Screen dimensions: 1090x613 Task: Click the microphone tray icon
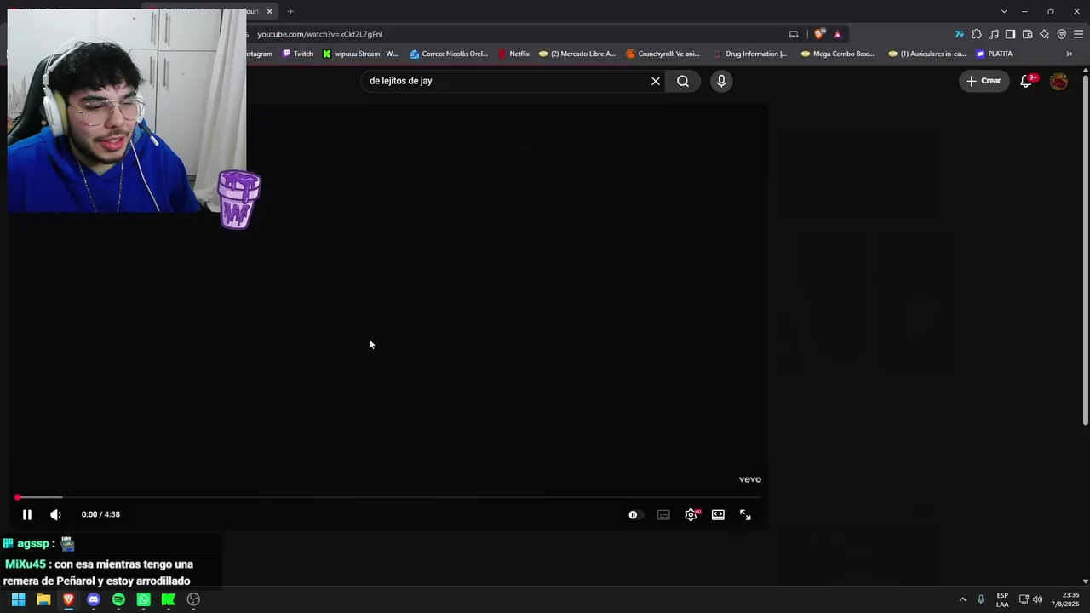[x=981, y=599]
